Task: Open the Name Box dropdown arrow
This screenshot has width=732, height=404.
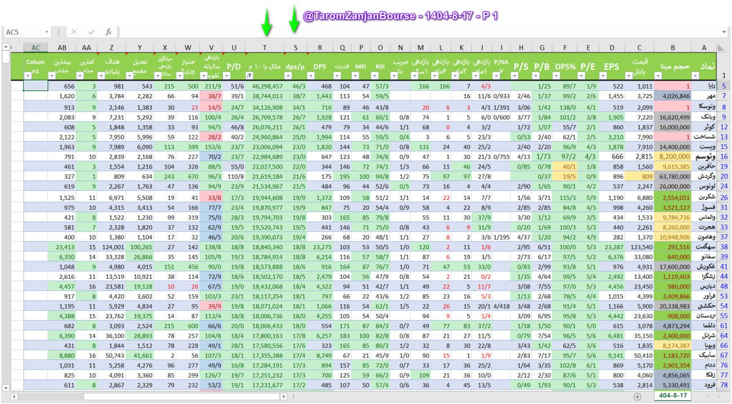Action: point(46,32)
